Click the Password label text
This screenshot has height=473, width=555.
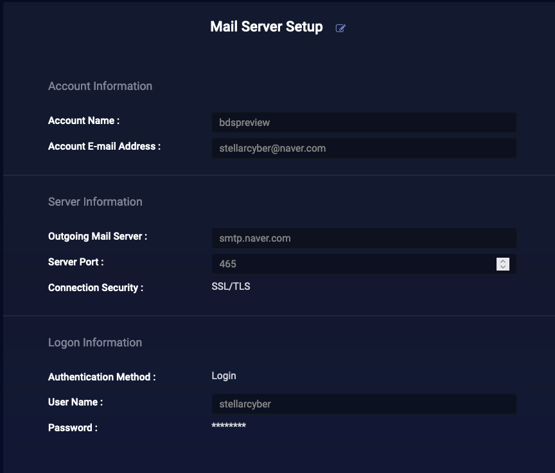(73, 428)
